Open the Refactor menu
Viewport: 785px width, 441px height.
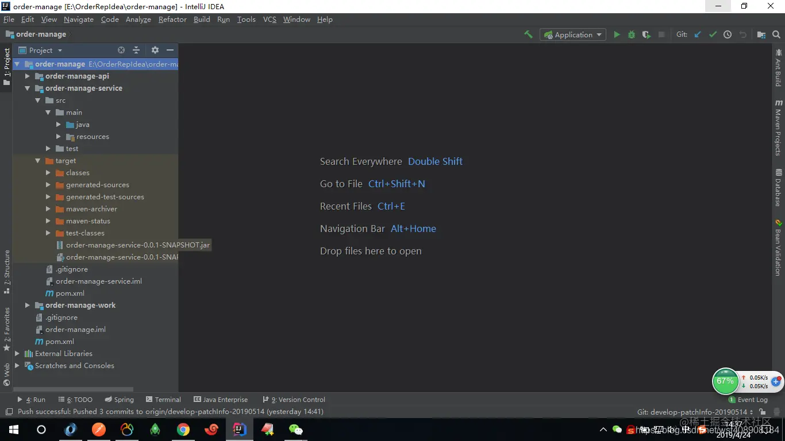(172, 19)
